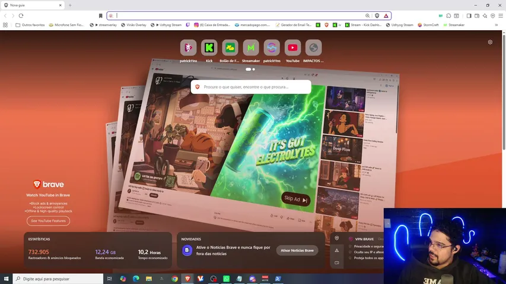Open the Twitch icon bookmark

(188, 25)
